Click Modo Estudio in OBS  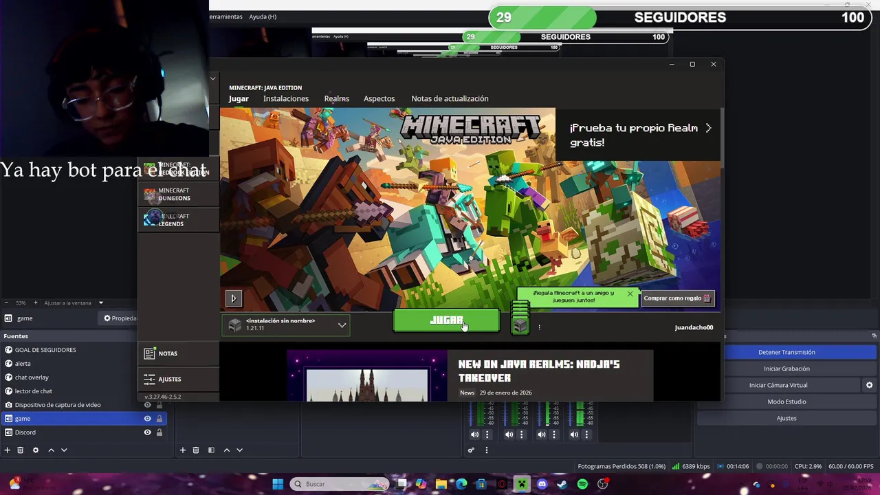click(x=786, y=401)
